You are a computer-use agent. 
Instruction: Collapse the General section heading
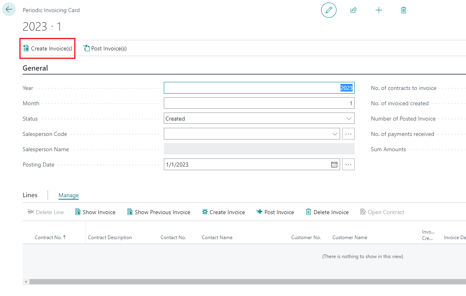tap(36, 68)
